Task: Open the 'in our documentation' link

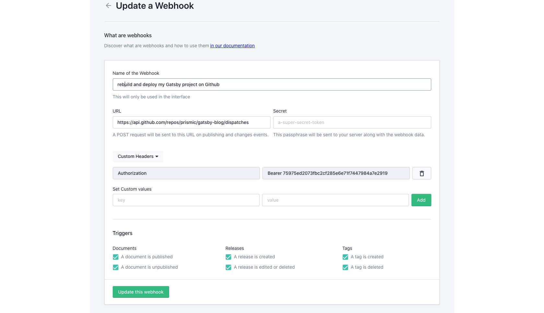Action: 232,46
